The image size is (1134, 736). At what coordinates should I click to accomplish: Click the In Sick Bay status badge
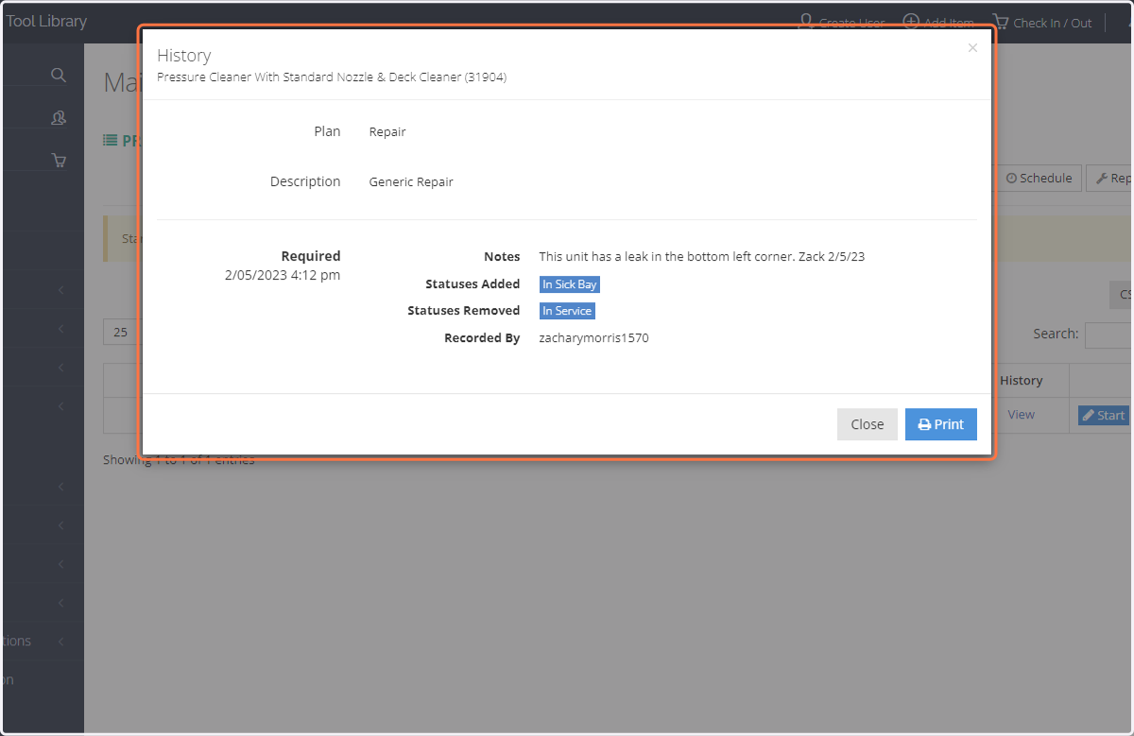coord(570,284)
